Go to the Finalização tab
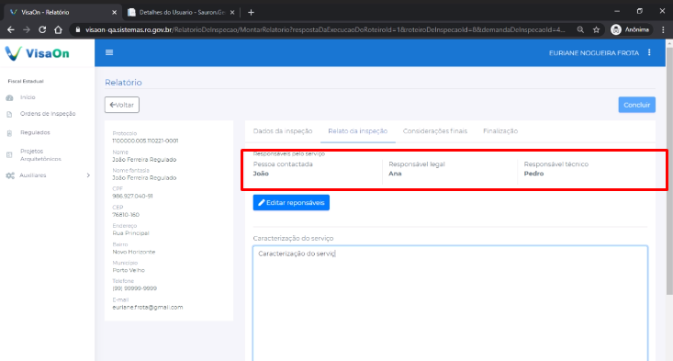673x361 pixels. tap(500, 131)
